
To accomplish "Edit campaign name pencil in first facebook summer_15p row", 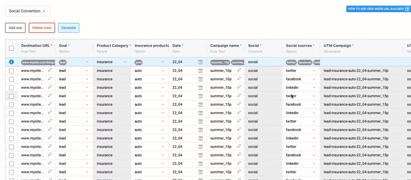I will (239, 104).
